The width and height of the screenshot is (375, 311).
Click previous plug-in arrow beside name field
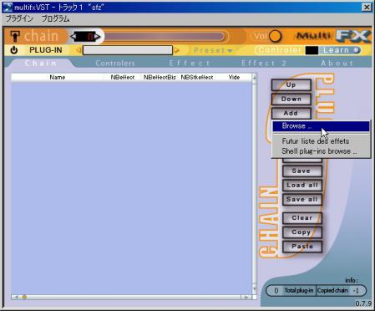click(x=79, y=50)
